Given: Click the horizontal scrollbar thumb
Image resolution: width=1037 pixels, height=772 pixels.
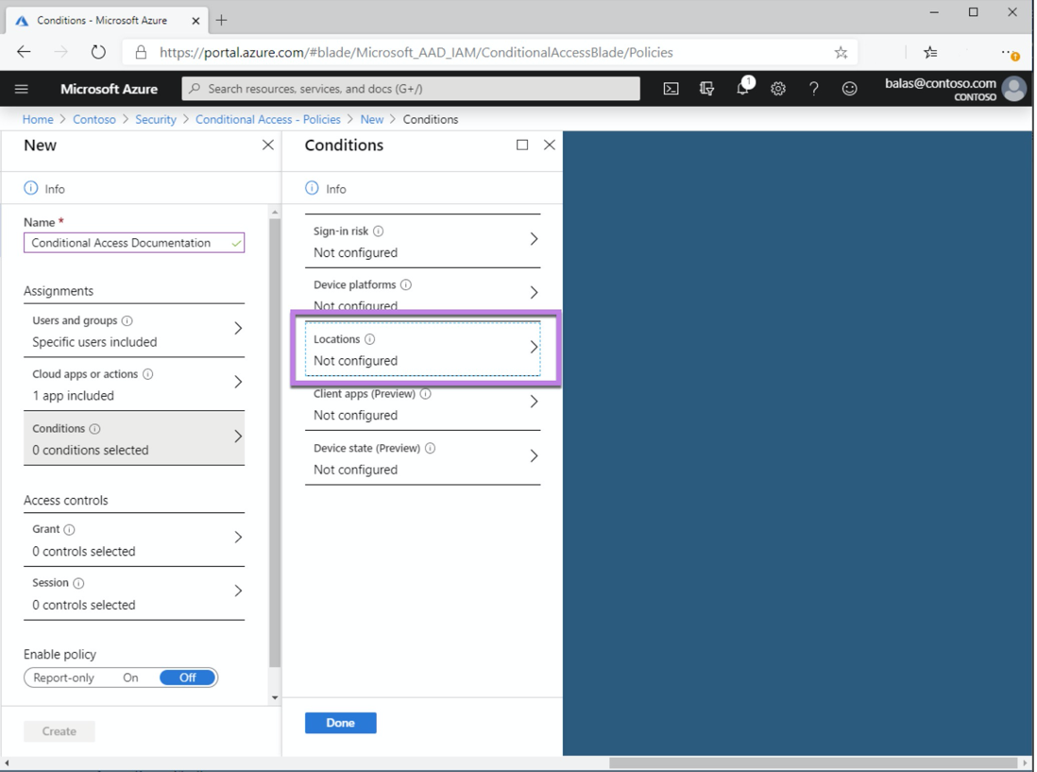Looking at the screenshot, I should click(x=812, y=763).
